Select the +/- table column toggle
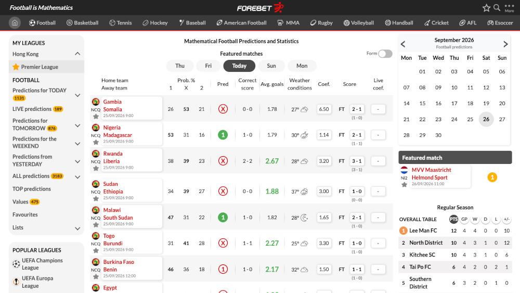Image resolution: width=520 pixels, height=293 pixels. coord(506,219)
